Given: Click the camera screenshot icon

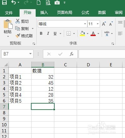Looking at the screenshot, I should [57, 3].
